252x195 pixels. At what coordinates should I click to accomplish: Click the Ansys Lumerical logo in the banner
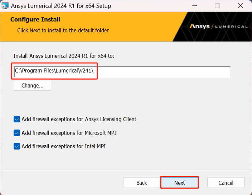point(218,26)
